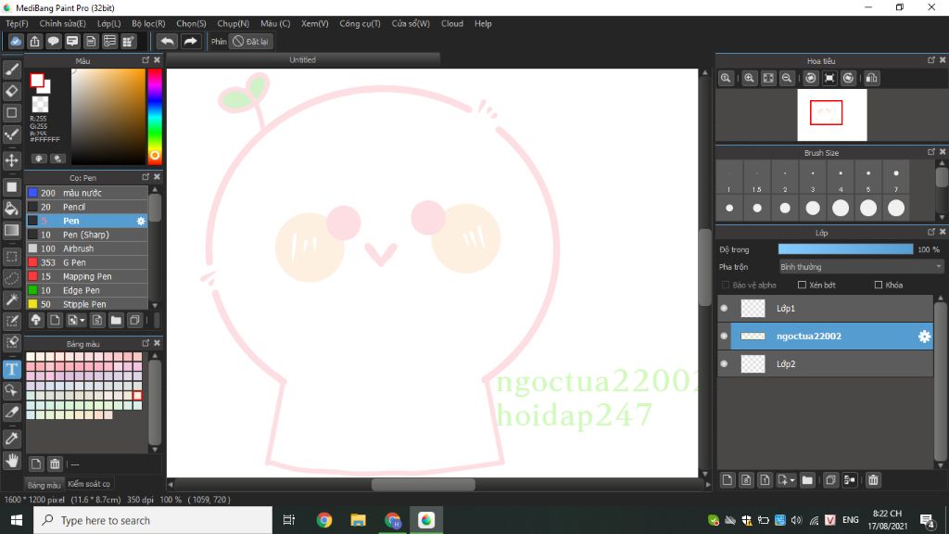Image resolution: width=949 pixels, height=534 pixels.
Task: Click Windows Start button
Action: coord(17,520)
